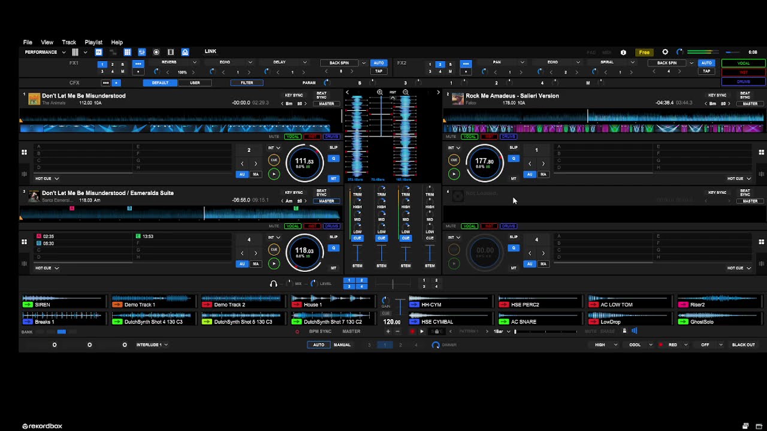Viewport: 767px width, 431px height.
Task: Toggle the FX panel icon in the toolbar
Action: (99, 52)
